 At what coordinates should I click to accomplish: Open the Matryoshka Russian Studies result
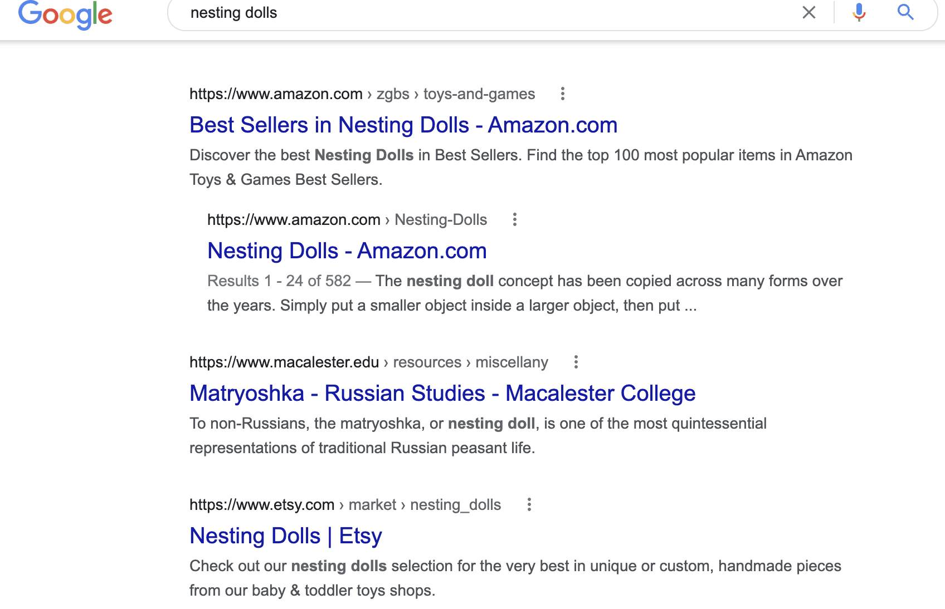(x=442, y=393)
